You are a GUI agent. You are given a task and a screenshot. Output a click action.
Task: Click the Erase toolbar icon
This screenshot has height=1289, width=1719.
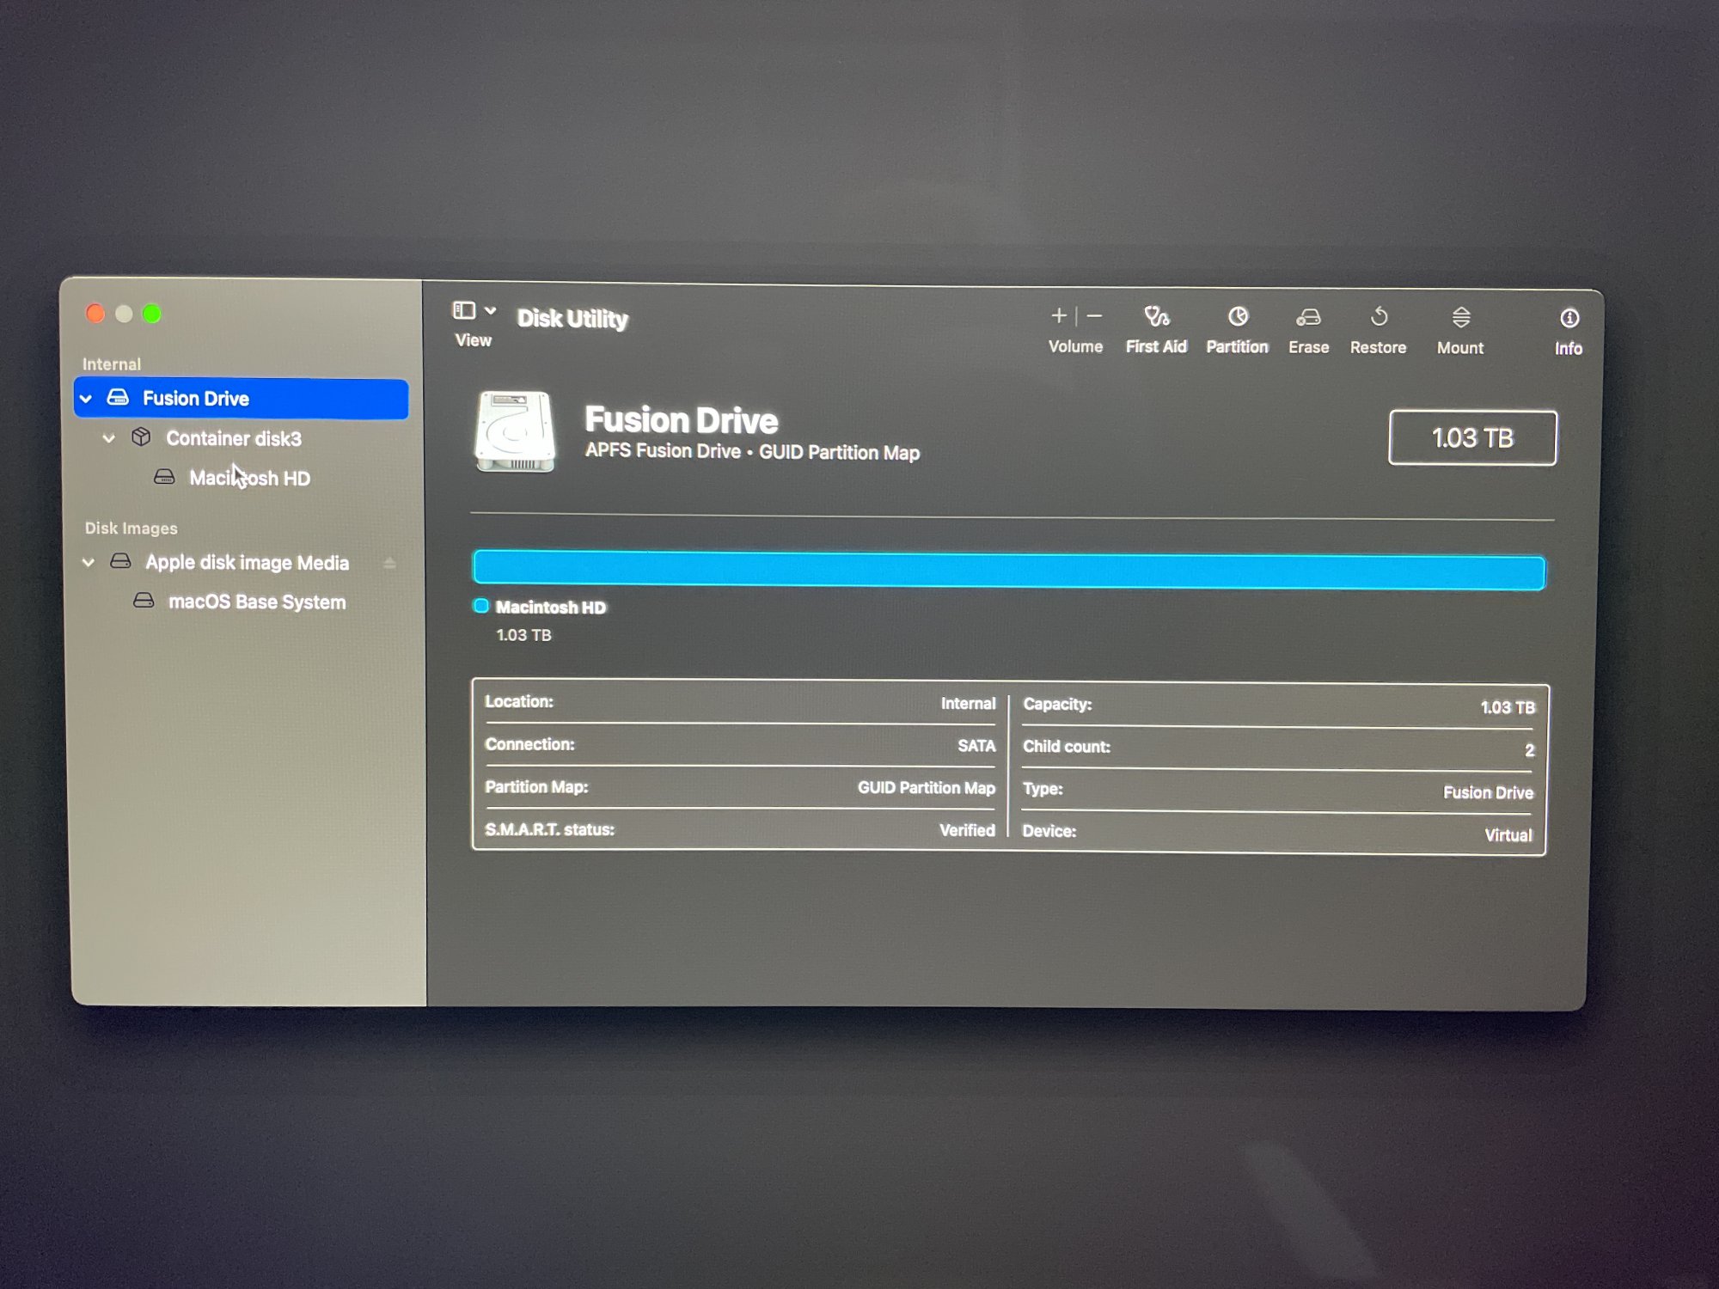tap(1308, 319)
